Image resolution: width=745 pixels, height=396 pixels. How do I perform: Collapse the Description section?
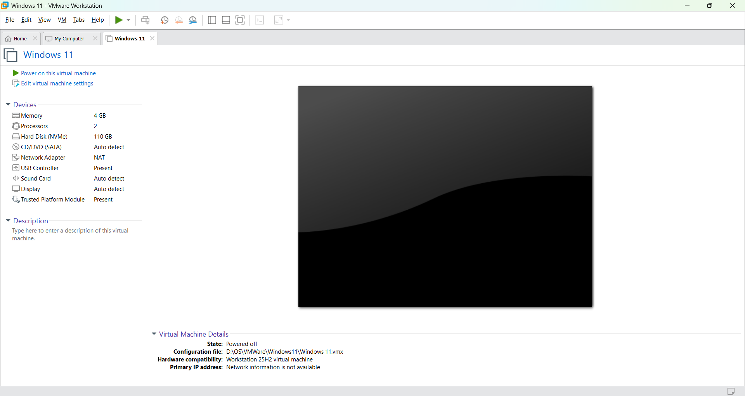click(8, 221)
